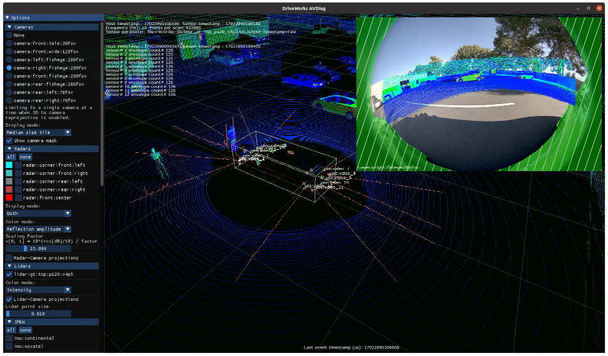The width and height of the screenshot is (608, 356).
Task: Uncheck lidar:gt:top:p128:v4p5 checkbox
Action: point(9,274)
